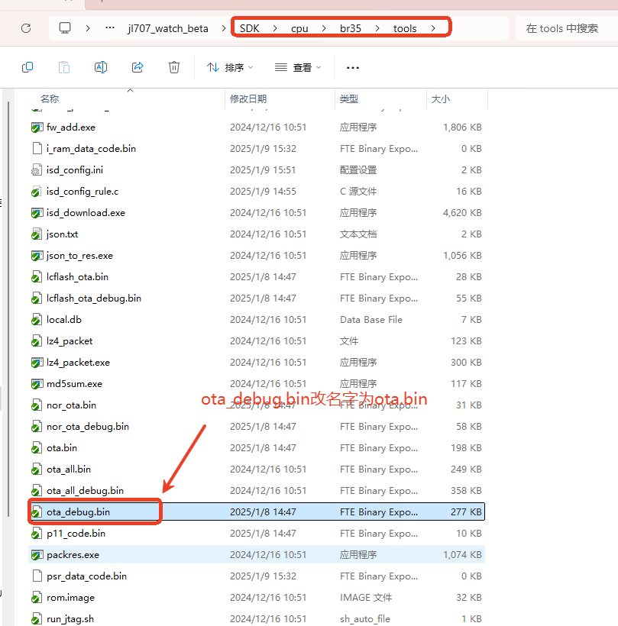This screenshot has width=618, height=626.
Task: Expand chevron after the br35 breadcrumb
Action: (377, 28)
